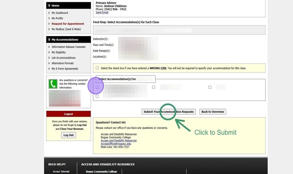Screen dimensions: 293x174
Task: Check the WRONG CRN checkbox
Action: point(97,68)
